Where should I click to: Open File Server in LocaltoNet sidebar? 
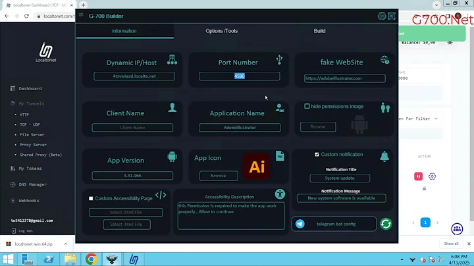coord(32,134)
